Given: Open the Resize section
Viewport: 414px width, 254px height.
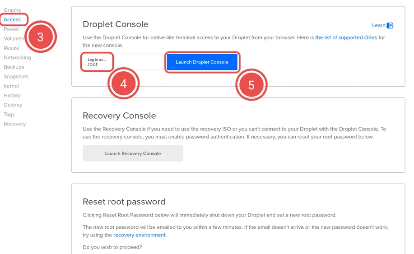Looking at the screenshot, I should click(x=11, y=48).
